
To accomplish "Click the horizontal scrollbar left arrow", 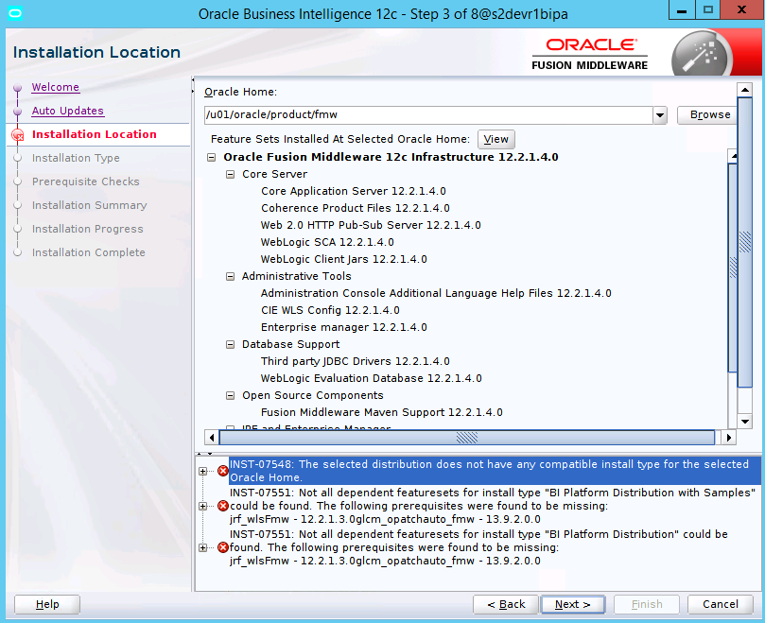I will tap(211, 438).
